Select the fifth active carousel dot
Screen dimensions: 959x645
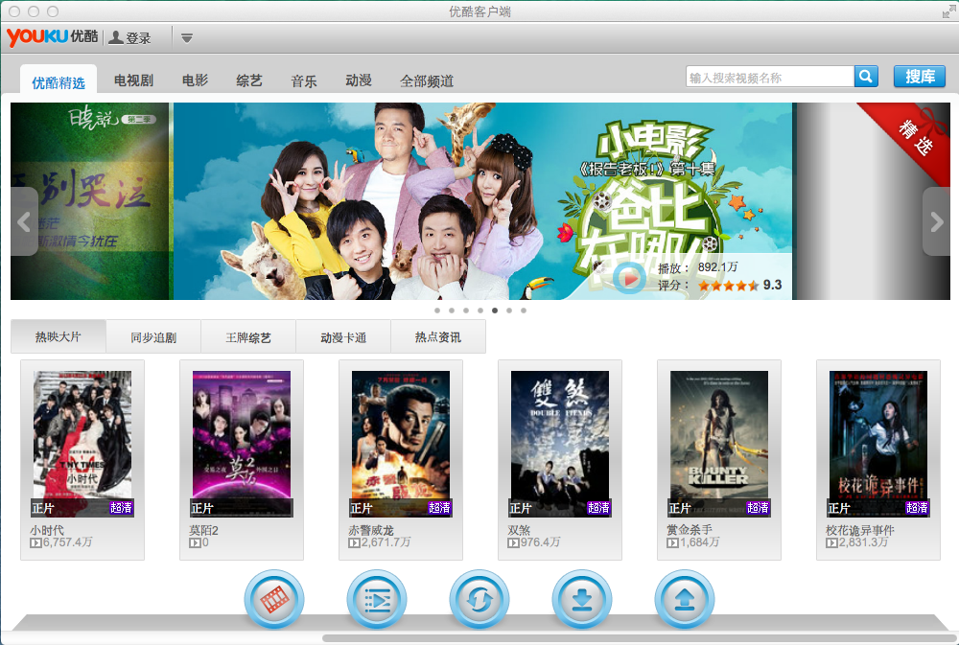click(x=495, y=311)
